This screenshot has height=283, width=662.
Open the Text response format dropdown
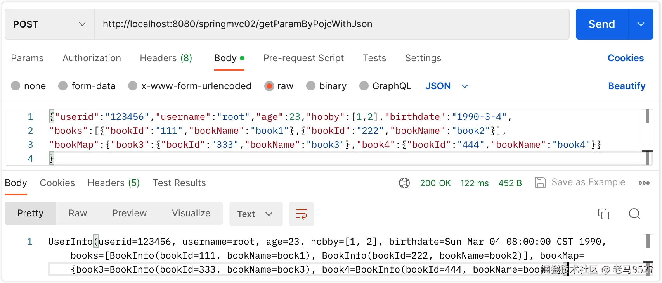pyautogui.click(x=255, y=214)
